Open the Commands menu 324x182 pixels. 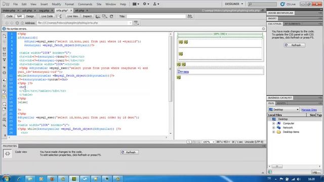pos(85,4)
